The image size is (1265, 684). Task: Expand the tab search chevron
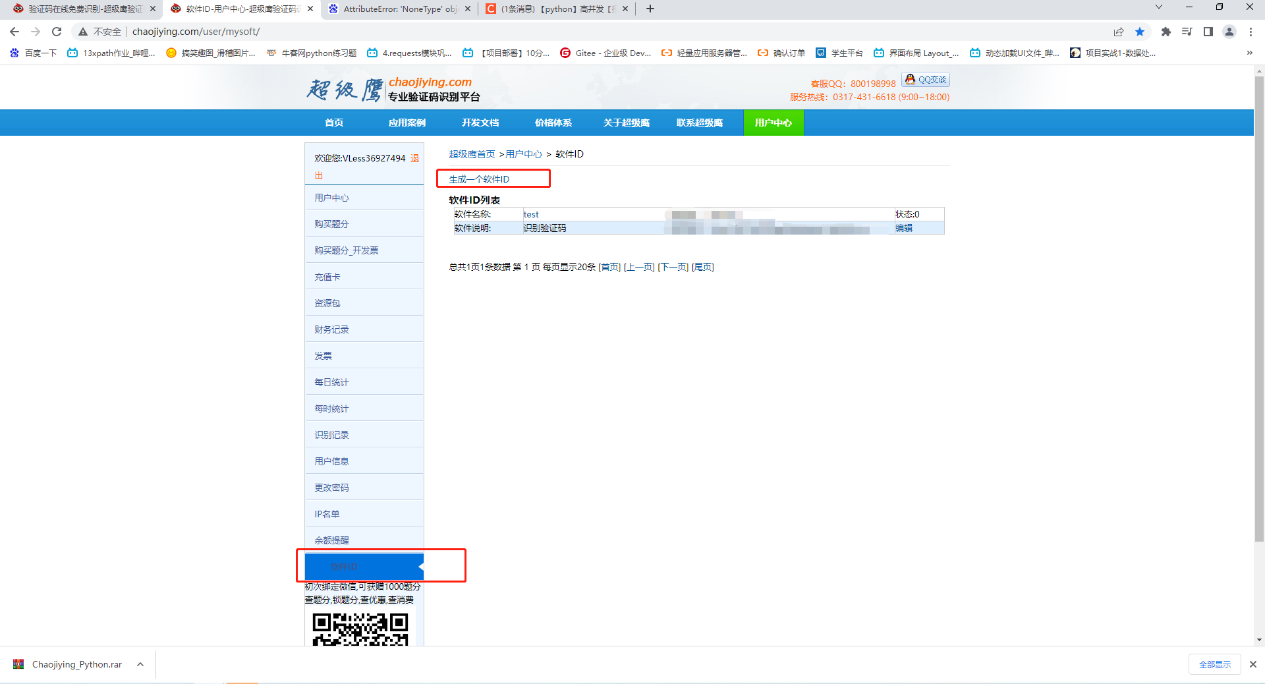point(1159,7)
